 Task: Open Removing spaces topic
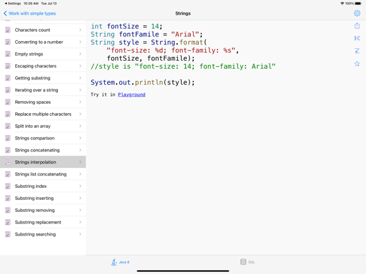[x=43, y=102]
